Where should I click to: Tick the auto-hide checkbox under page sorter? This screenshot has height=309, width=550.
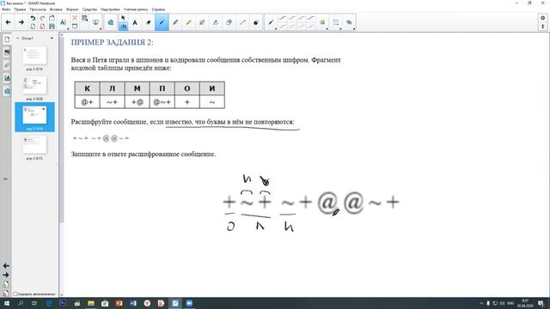click(x=15, y=294)
